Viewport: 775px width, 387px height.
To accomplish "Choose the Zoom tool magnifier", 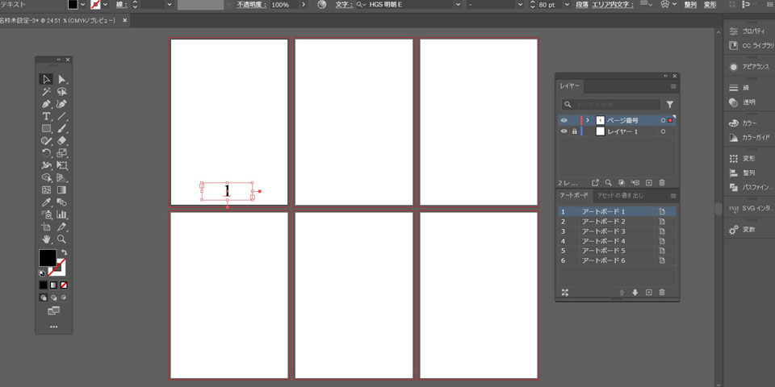I will pyautogui.click(x=62, y=239).
